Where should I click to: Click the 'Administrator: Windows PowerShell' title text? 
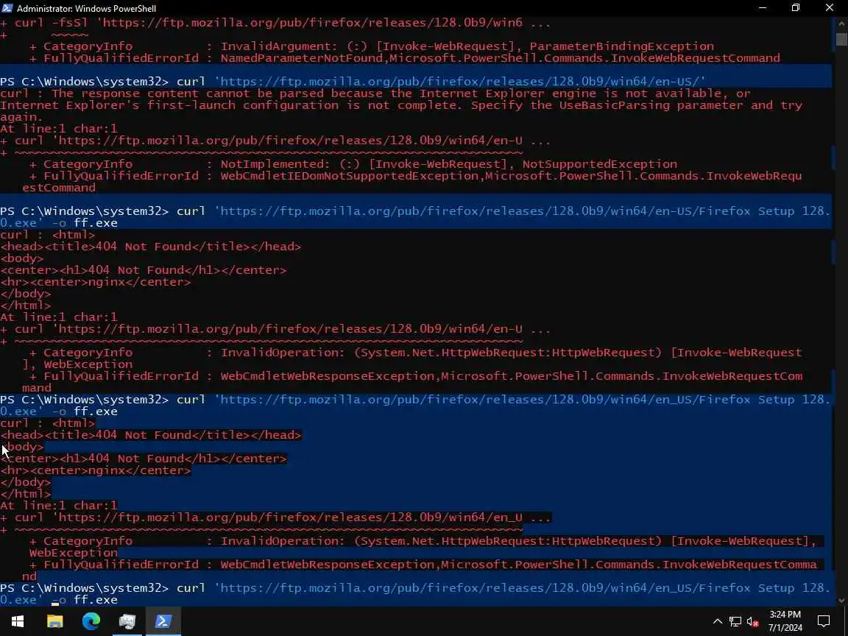(x=87, y=9)
